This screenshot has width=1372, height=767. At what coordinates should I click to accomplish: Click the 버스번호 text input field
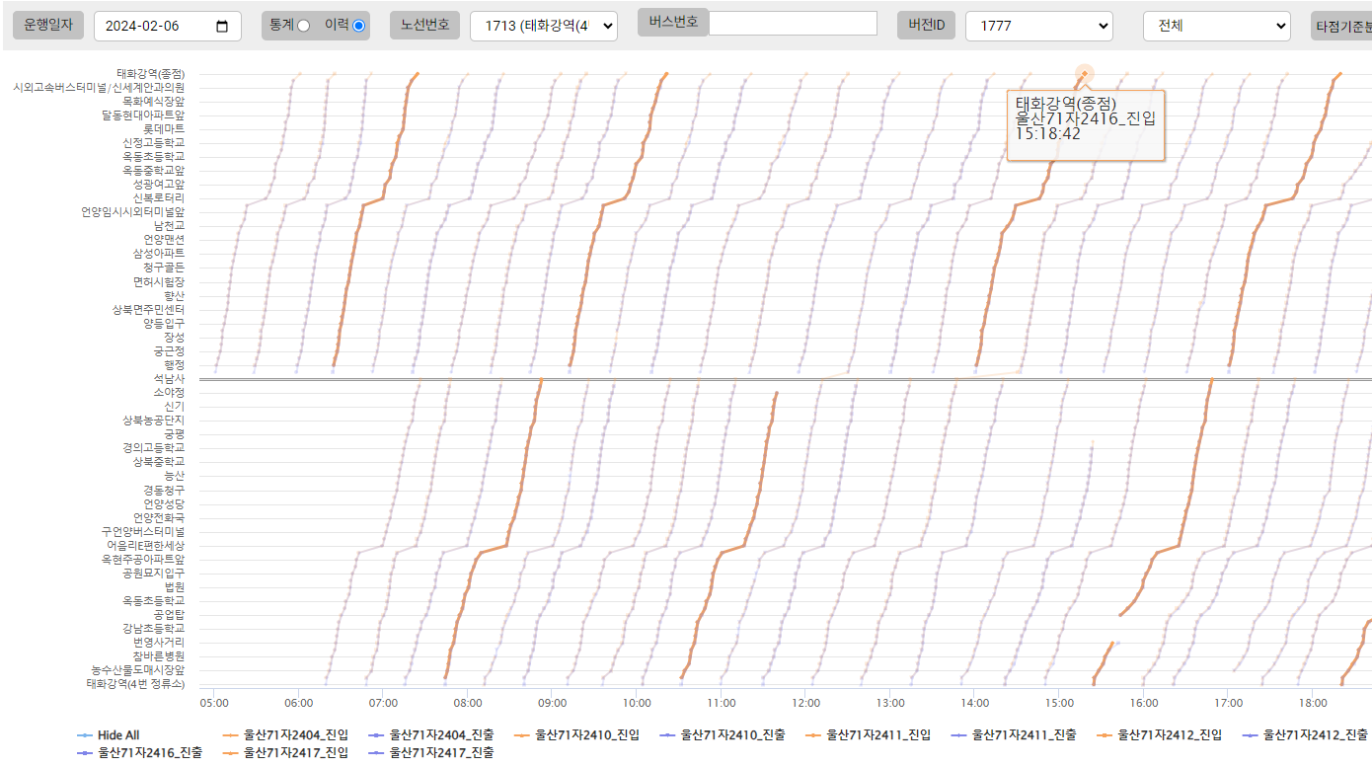[x=793, y=23]
